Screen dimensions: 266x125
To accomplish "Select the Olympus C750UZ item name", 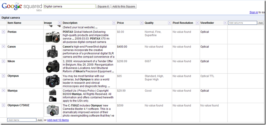I will click(18, 105).
